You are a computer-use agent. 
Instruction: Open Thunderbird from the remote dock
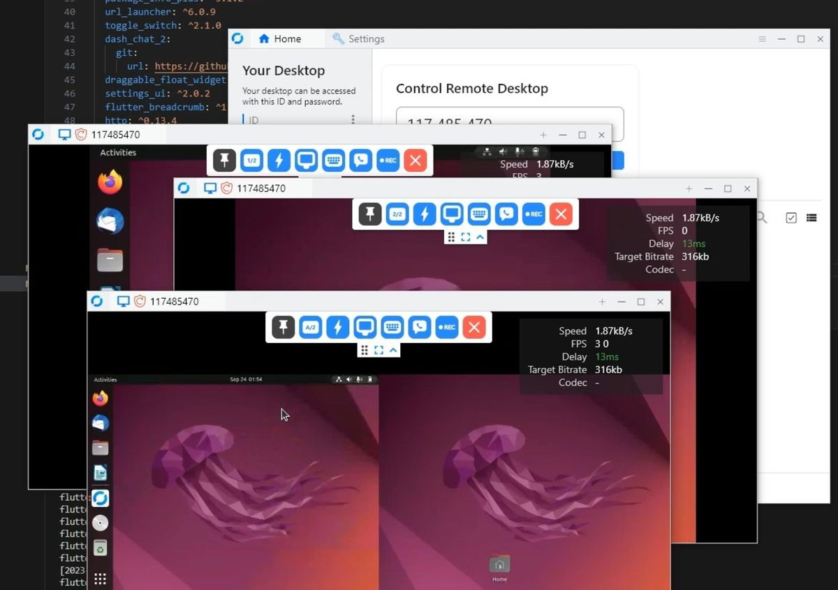coord(100,423)
